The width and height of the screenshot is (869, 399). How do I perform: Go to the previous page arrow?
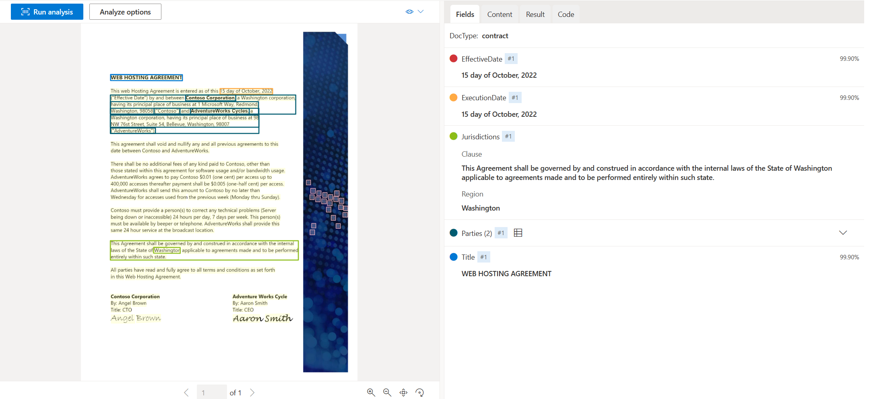[186, 393]
